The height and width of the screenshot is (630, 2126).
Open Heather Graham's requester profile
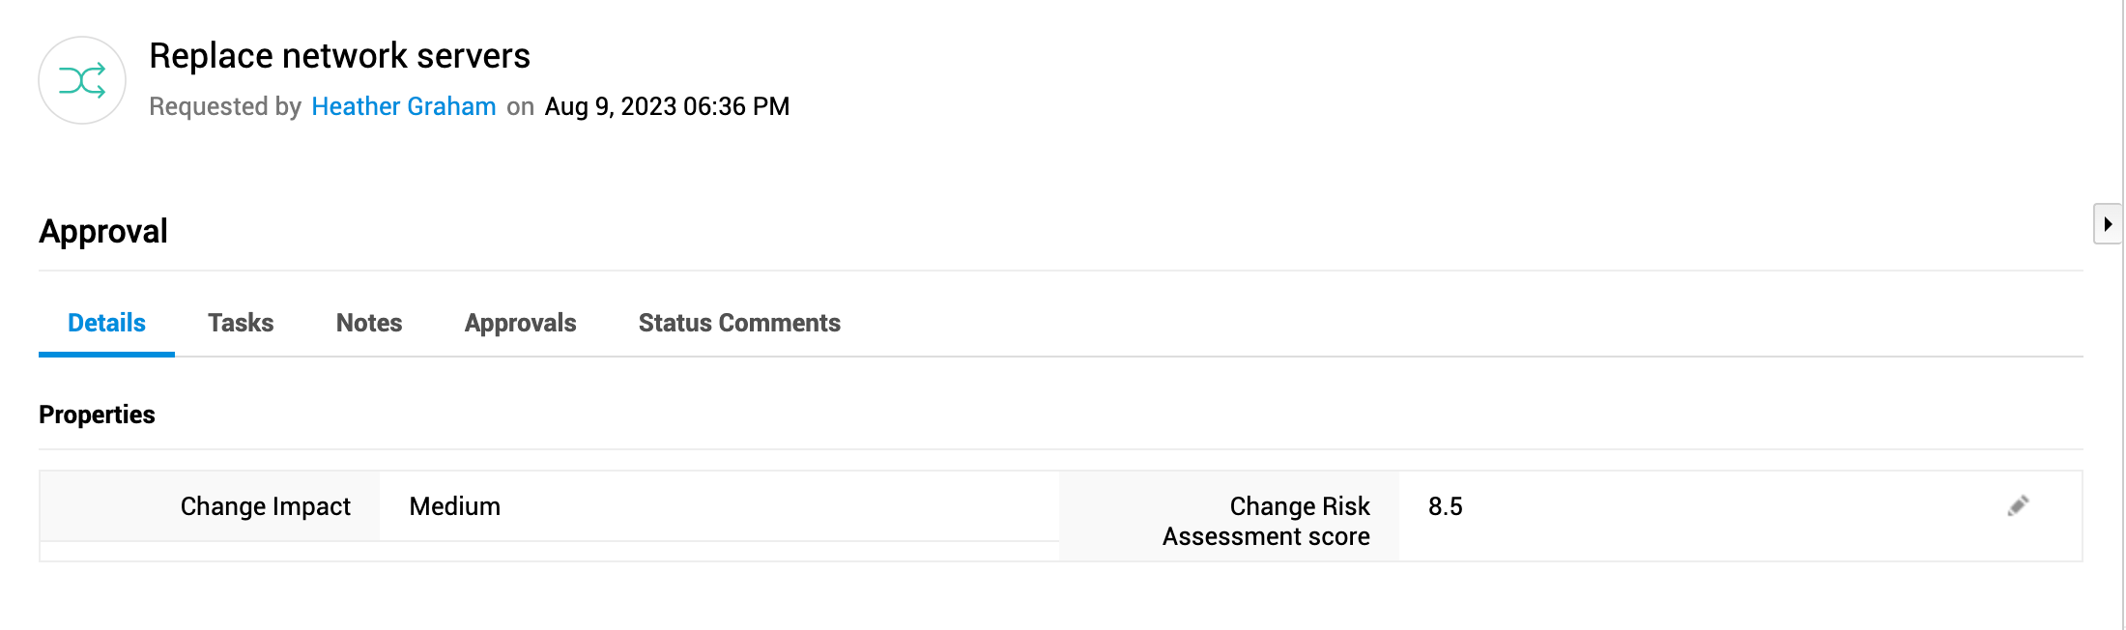coord(403,106)
